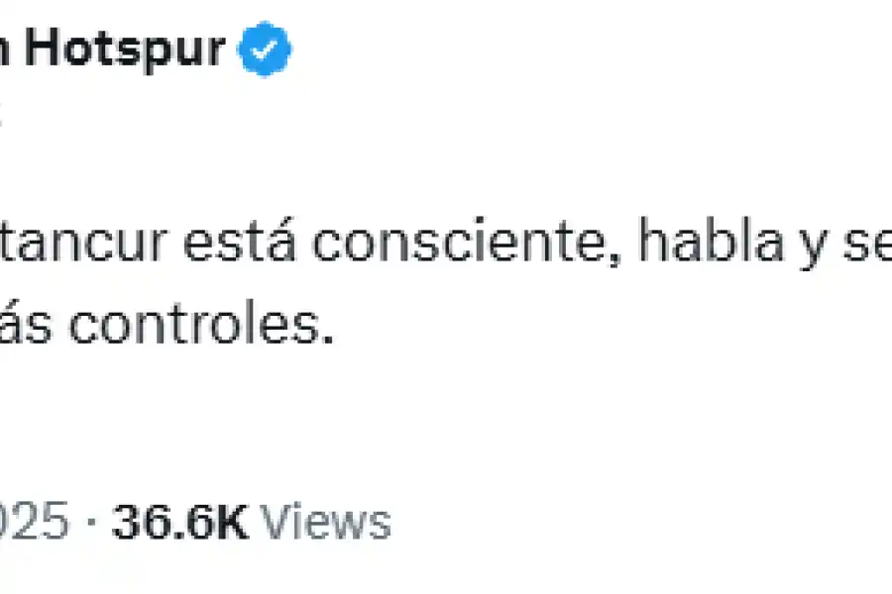Click the Views label next to 36.6K
This screenshot has width=892, height=594.
(x=326, y=522)
